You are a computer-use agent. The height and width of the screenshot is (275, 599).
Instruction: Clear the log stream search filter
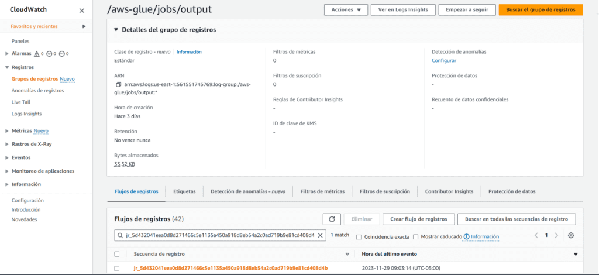[x=320, y=236]
